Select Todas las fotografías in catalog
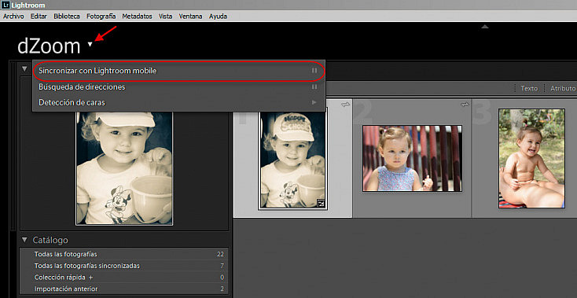The image size is (577, 298). [124, 254]
